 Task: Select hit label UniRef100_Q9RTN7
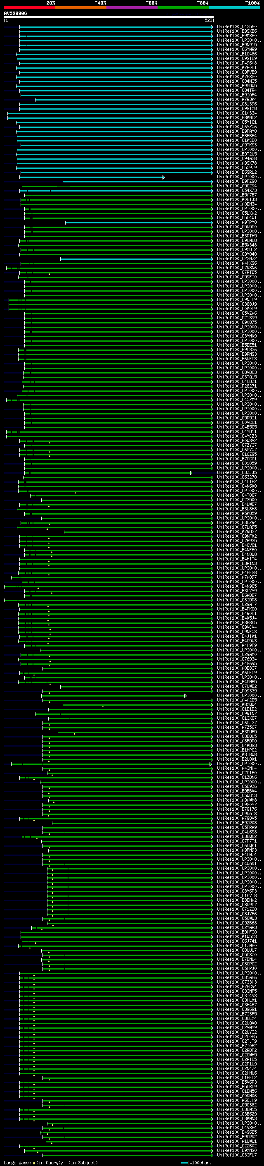pos(236,714)
